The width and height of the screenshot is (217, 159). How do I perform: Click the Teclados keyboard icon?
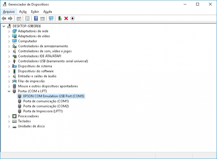[14, 121]
